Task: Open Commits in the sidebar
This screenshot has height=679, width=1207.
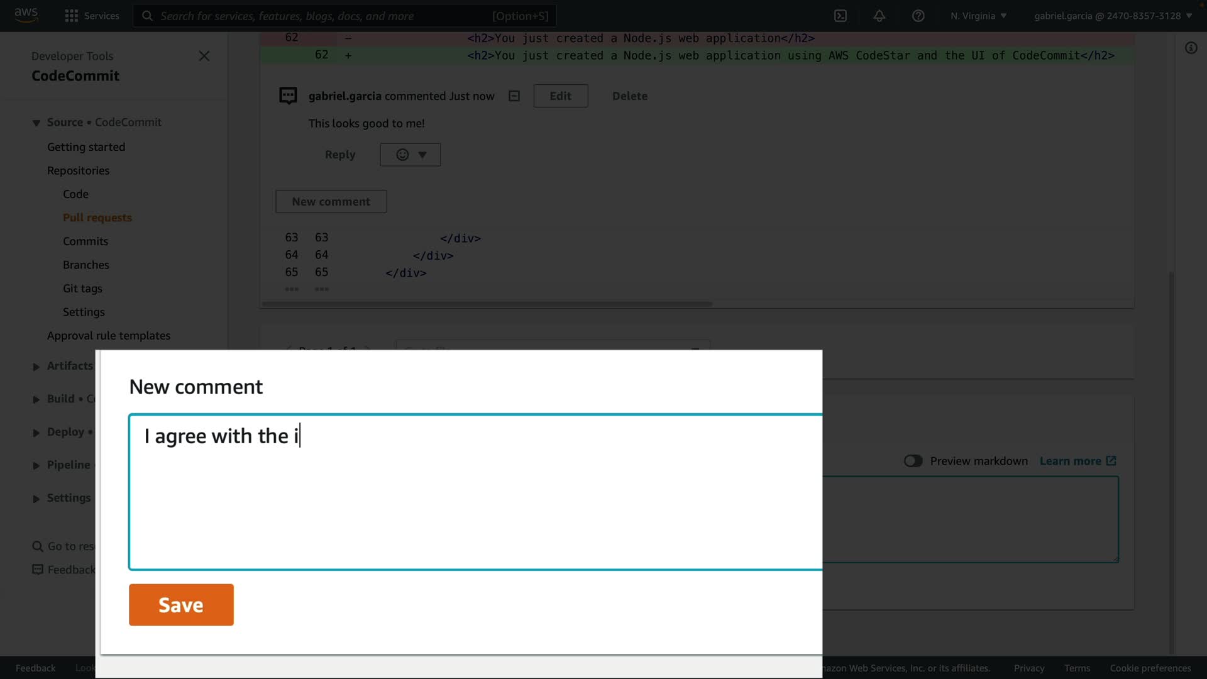Action: click(85, 241)
